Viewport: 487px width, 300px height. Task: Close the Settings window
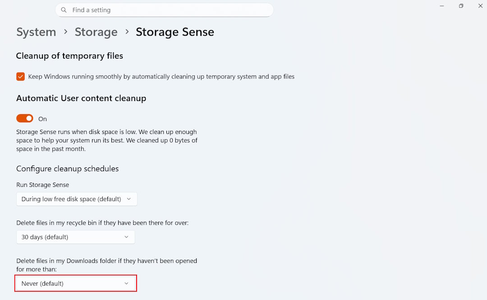pyautogui.click(x=480, y=6)
